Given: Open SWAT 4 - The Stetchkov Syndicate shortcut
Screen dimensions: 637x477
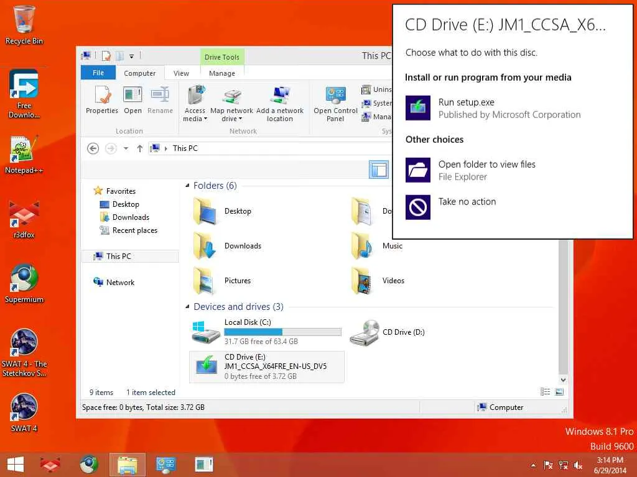Looking at the screenshot, I should tap(24, 352).
